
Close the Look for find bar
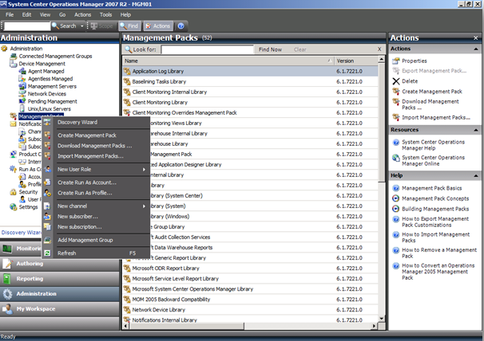tap(379, 49)
